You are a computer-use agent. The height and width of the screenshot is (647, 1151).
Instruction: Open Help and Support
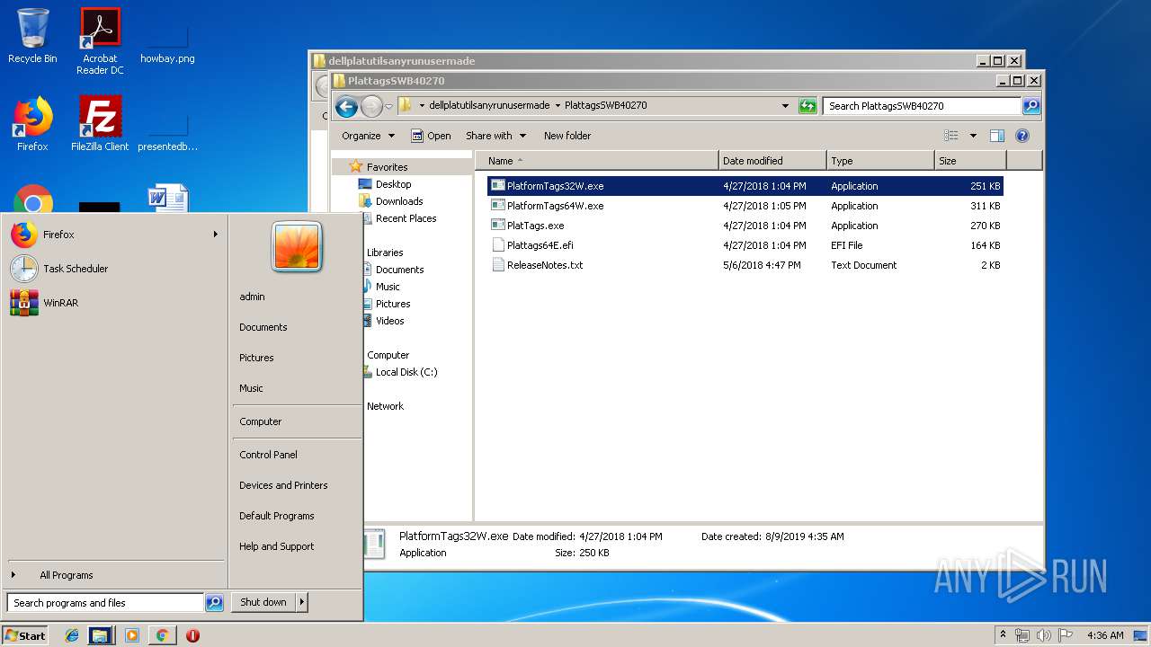(276, 546)
